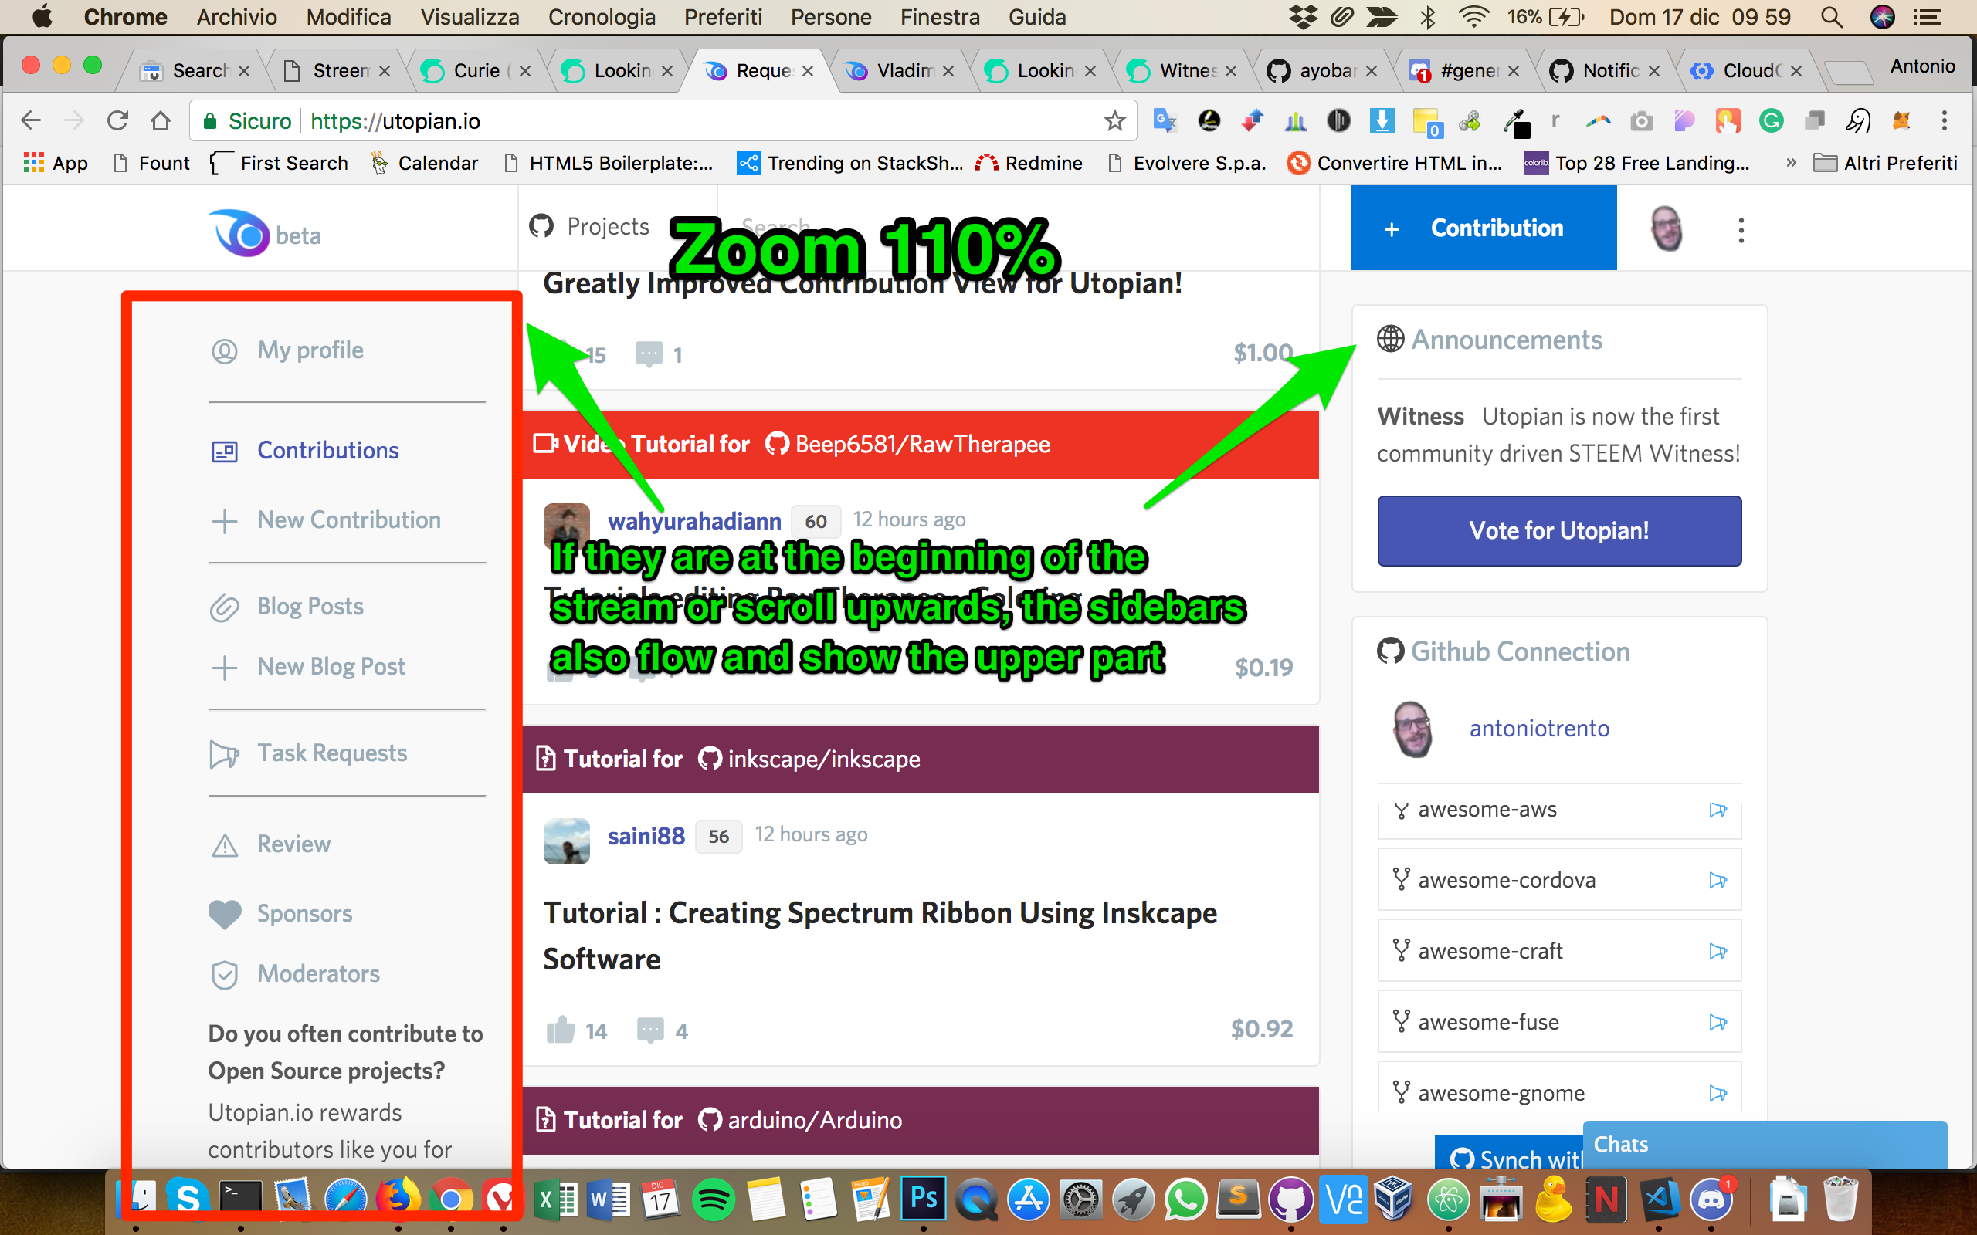Expand the Altri Preferiti bookmarks folder

[x=1884, y=164]
